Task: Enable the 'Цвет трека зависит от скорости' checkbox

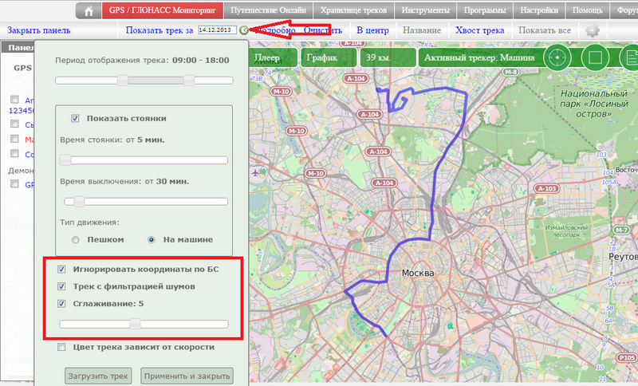Action: click(62, 347)
